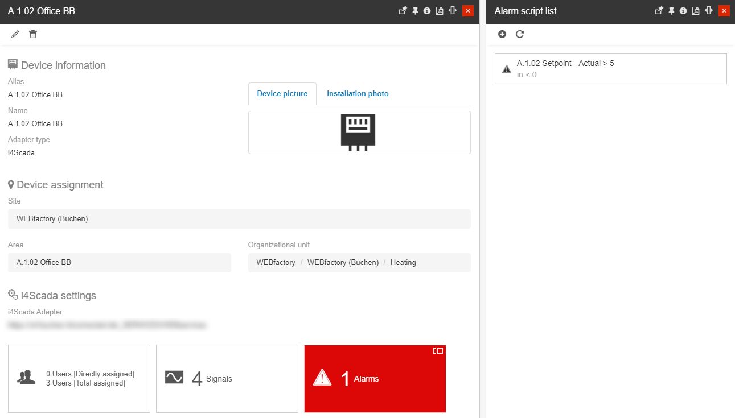Pop out the Alarm script list panel

[x=659, y=11]
